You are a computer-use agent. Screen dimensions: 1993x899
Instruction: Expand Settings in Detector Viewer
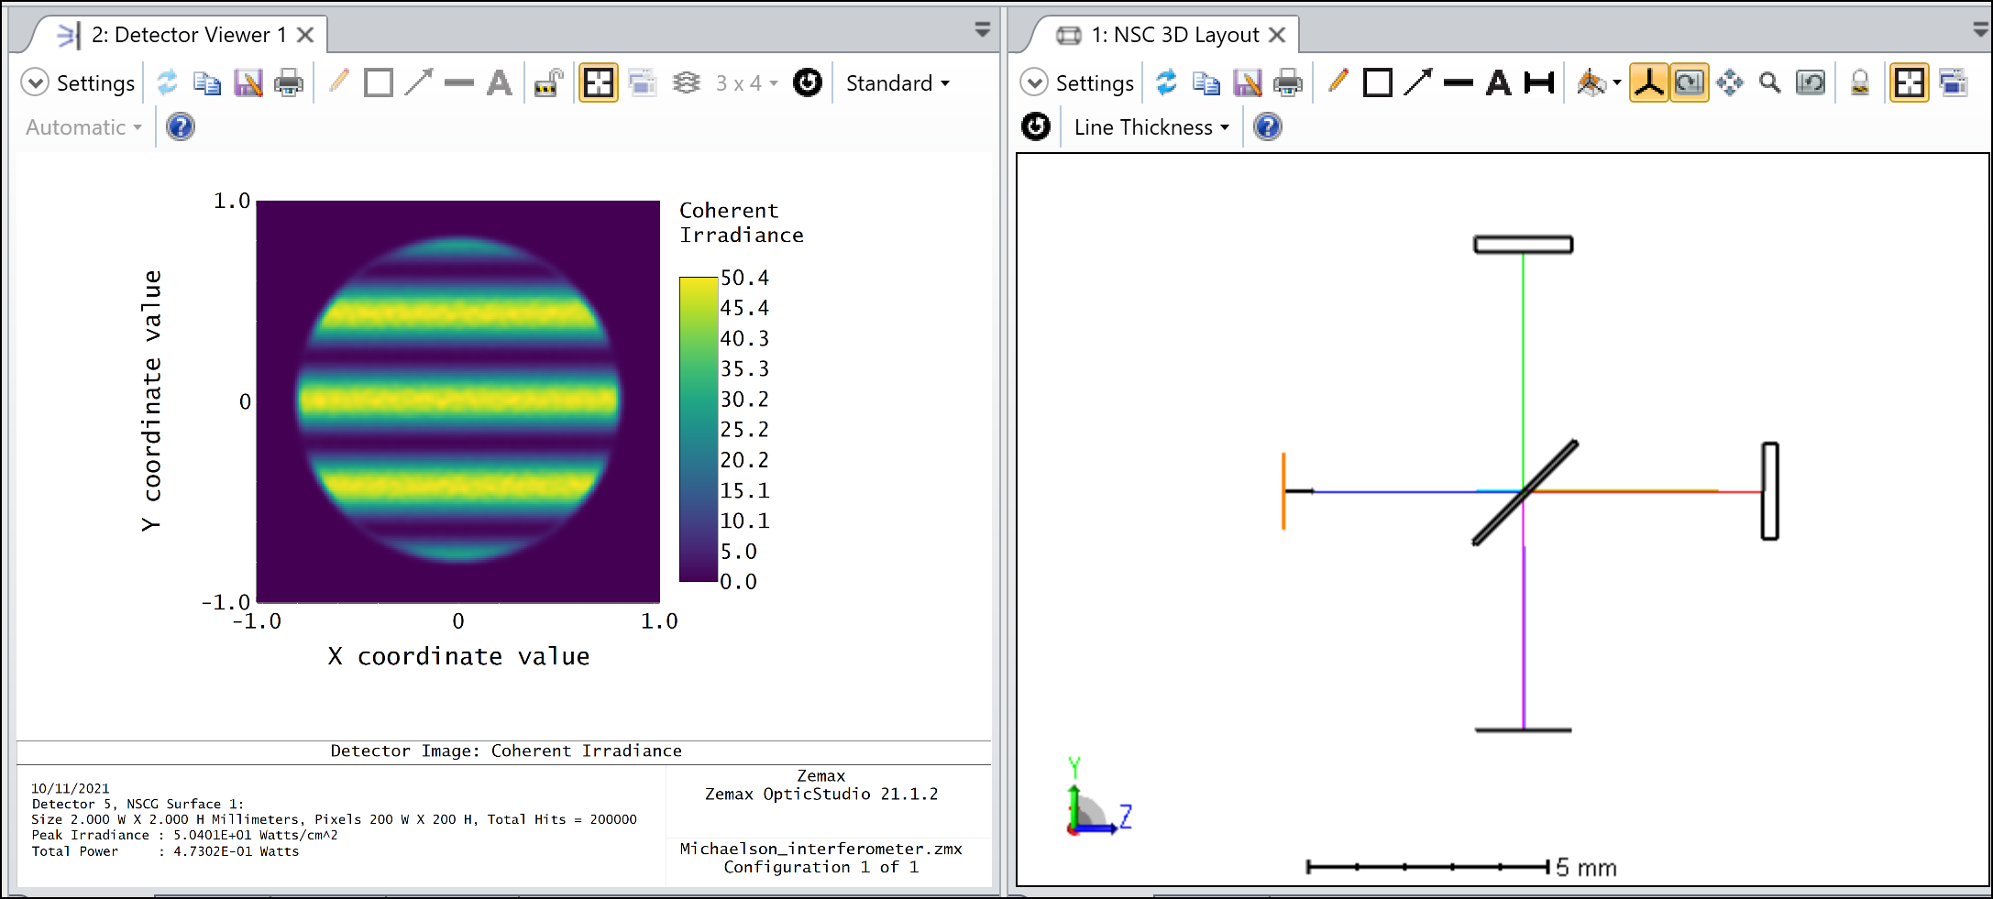pos(78,83)
